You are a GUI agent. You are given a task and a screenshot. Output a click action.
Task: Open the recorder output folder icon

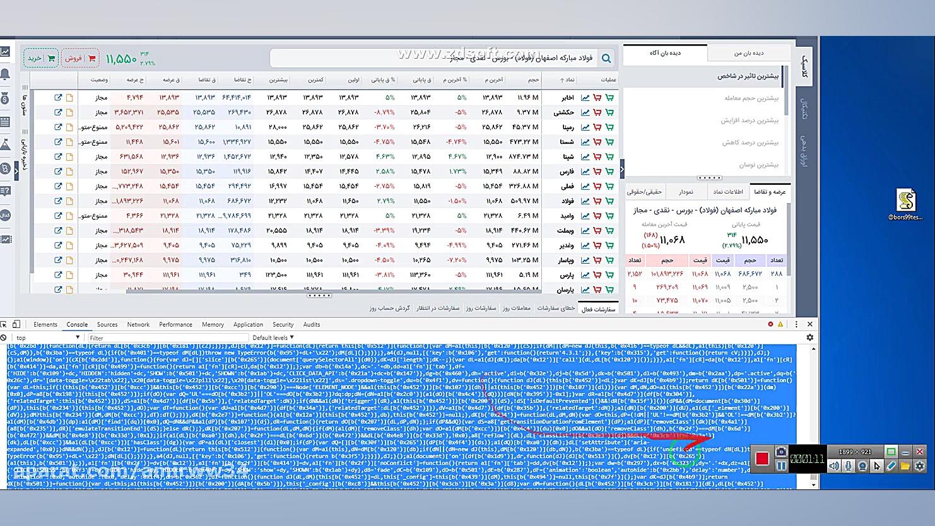click(x=905, y=466)
